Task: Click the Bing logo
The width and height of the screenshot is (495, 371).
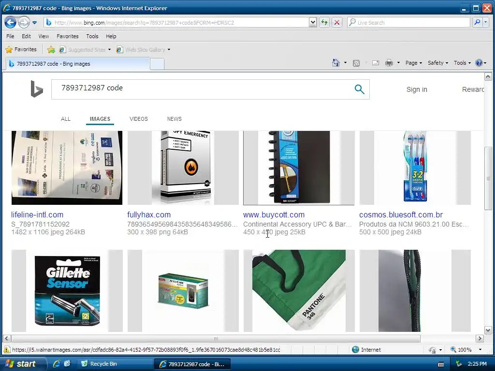Action: (x=36, y=89)
